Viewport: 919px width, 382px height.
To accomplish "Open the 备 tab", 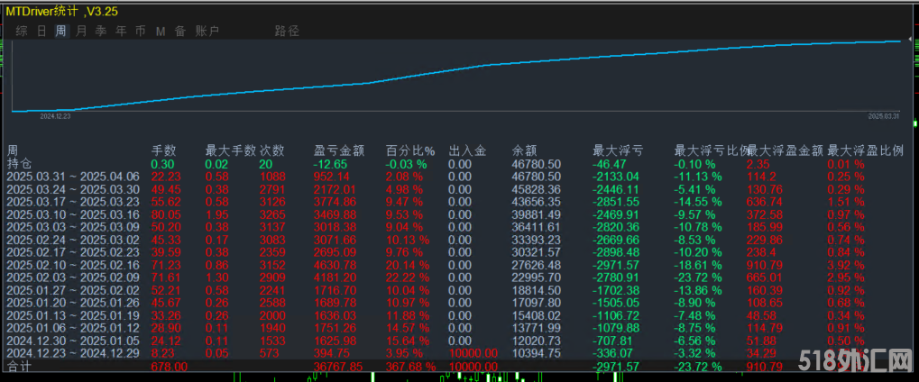I will coord(180,31).
